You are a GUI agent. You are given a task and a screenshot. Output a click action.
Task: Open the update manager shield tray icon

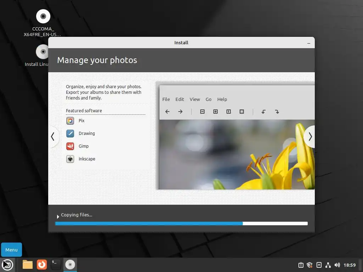pos(309,265)
